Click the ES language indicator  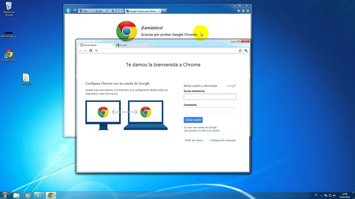(316, 195)
